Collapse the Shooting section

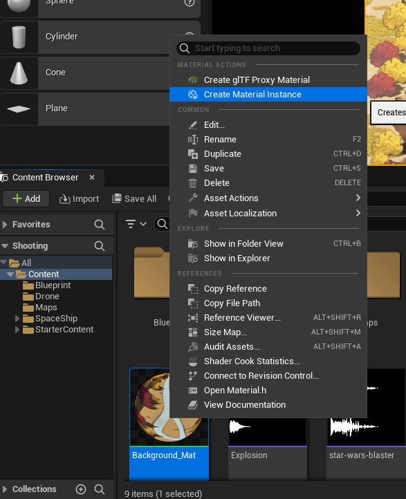point(5,245)
